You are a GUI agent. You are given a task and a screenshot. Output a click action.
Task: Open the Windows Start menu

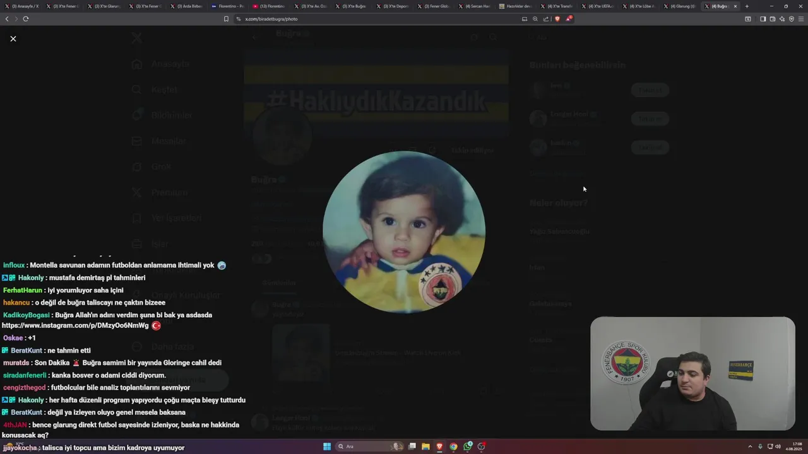(327, 446)
